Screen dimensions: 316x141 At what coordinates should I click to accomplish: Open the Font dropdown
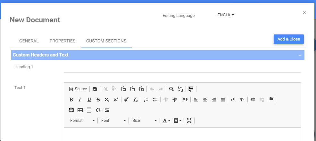coord(113,121)
